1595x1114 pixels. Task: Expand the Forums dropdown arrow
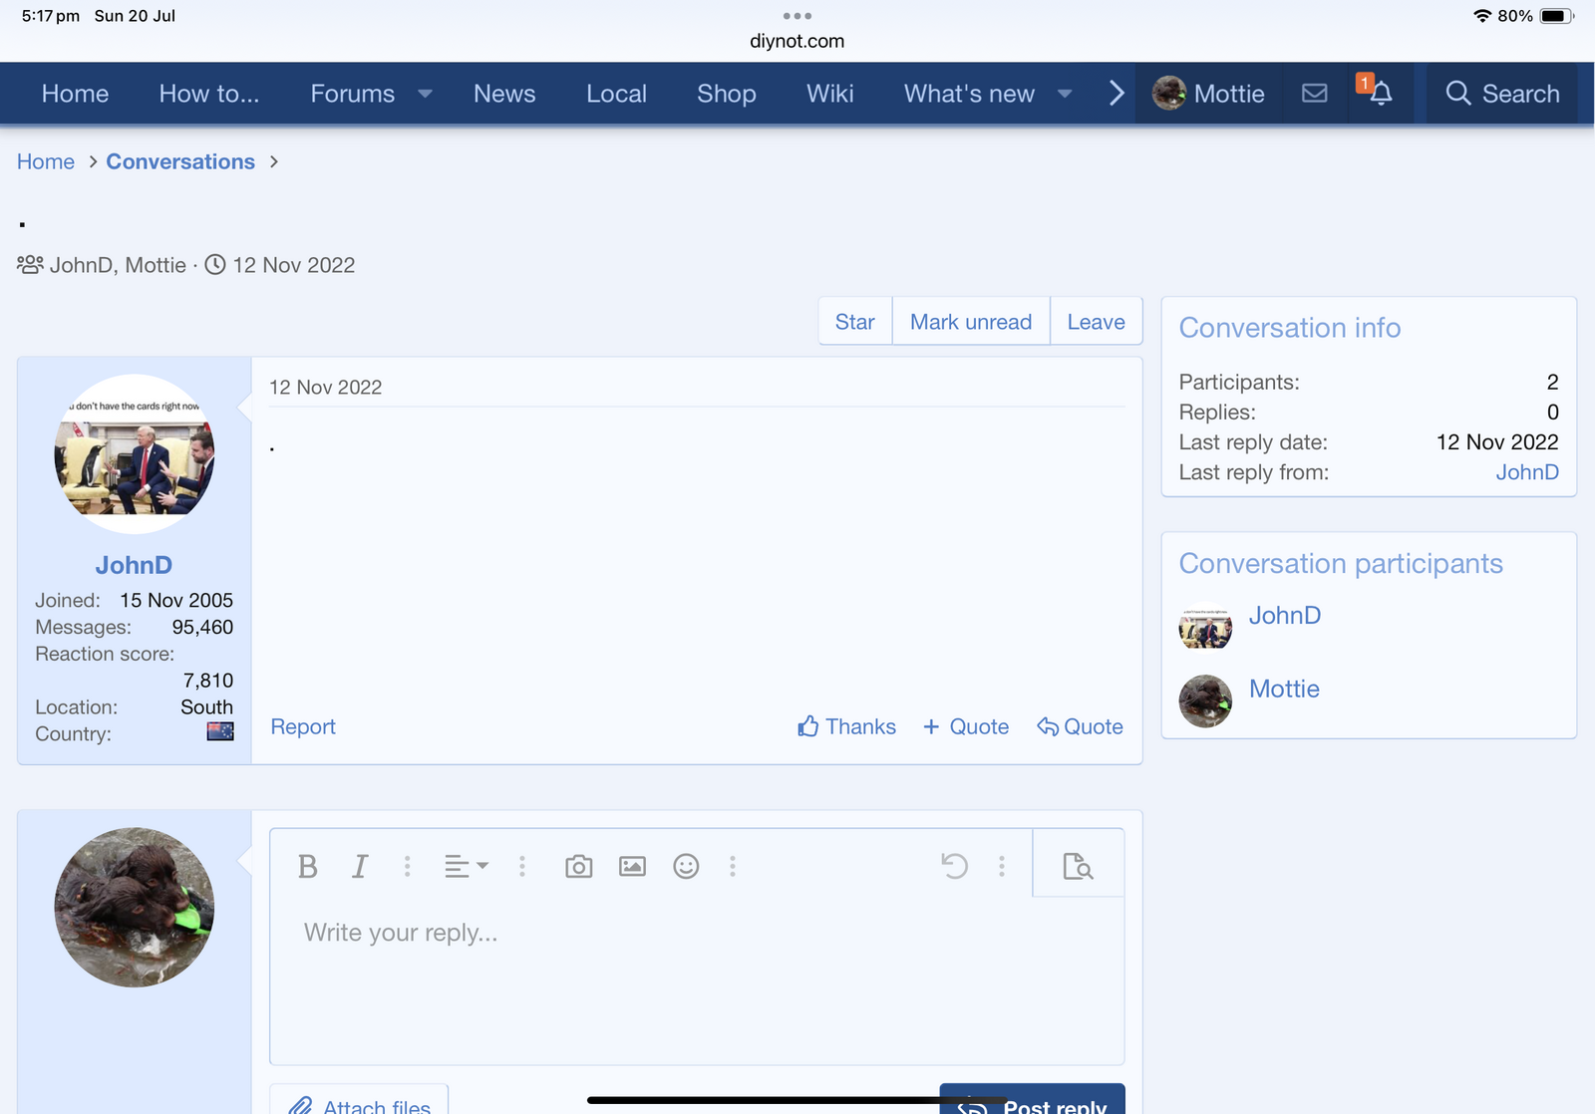tap(426, 94)
